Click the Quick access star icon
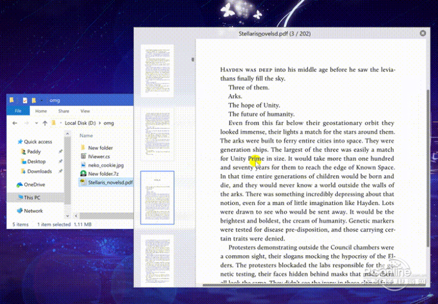Screen dimensions: 438x304 pyautogui.click(x=20, y=141)
